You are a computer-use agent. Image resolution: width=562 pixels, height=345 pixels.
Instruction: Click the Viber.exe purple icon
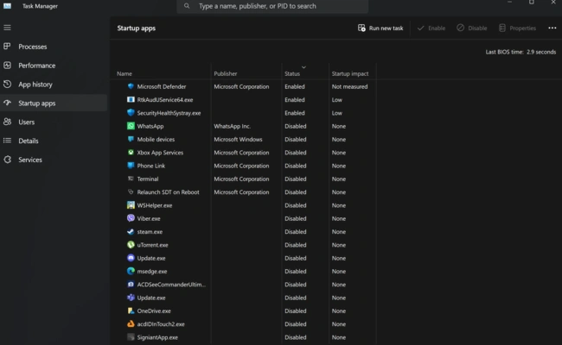click(x=131, y=218)
